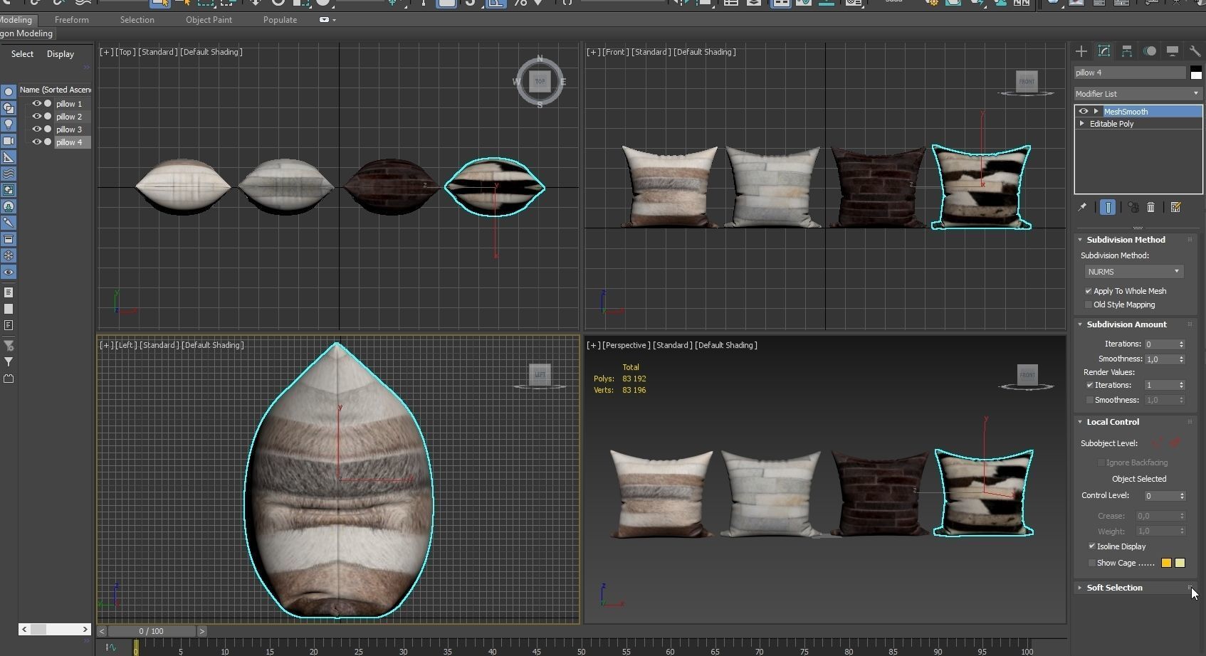Toggle Display Cameras filter icon
The width and height of the screenshot is (1206, 656).
(9, 141)
